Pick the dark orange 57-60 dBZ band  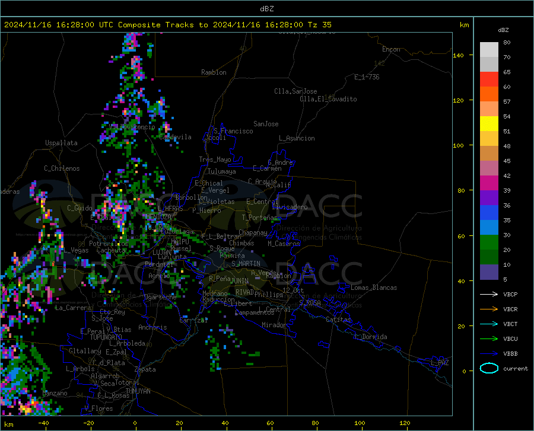pyautogui.click(x=489, y=94)
